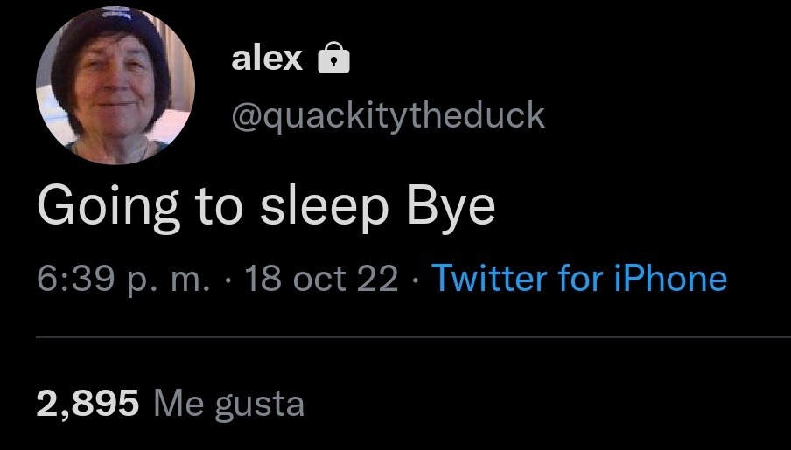The image size is (791, 450).
Task: Click the word iPhone in the source label
Action: click(670, 278)
